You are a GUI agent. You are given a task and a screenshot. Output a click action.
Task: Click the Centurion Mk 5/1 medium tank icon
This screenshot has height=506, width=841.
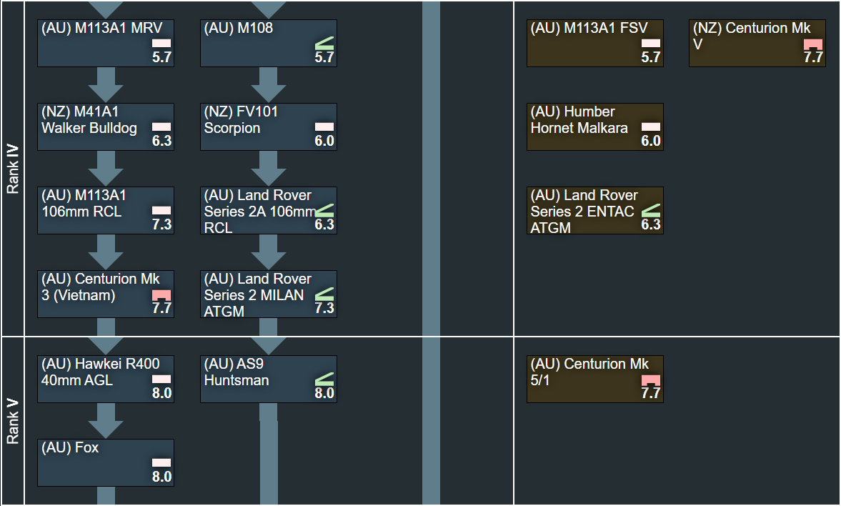click(651, 379)
